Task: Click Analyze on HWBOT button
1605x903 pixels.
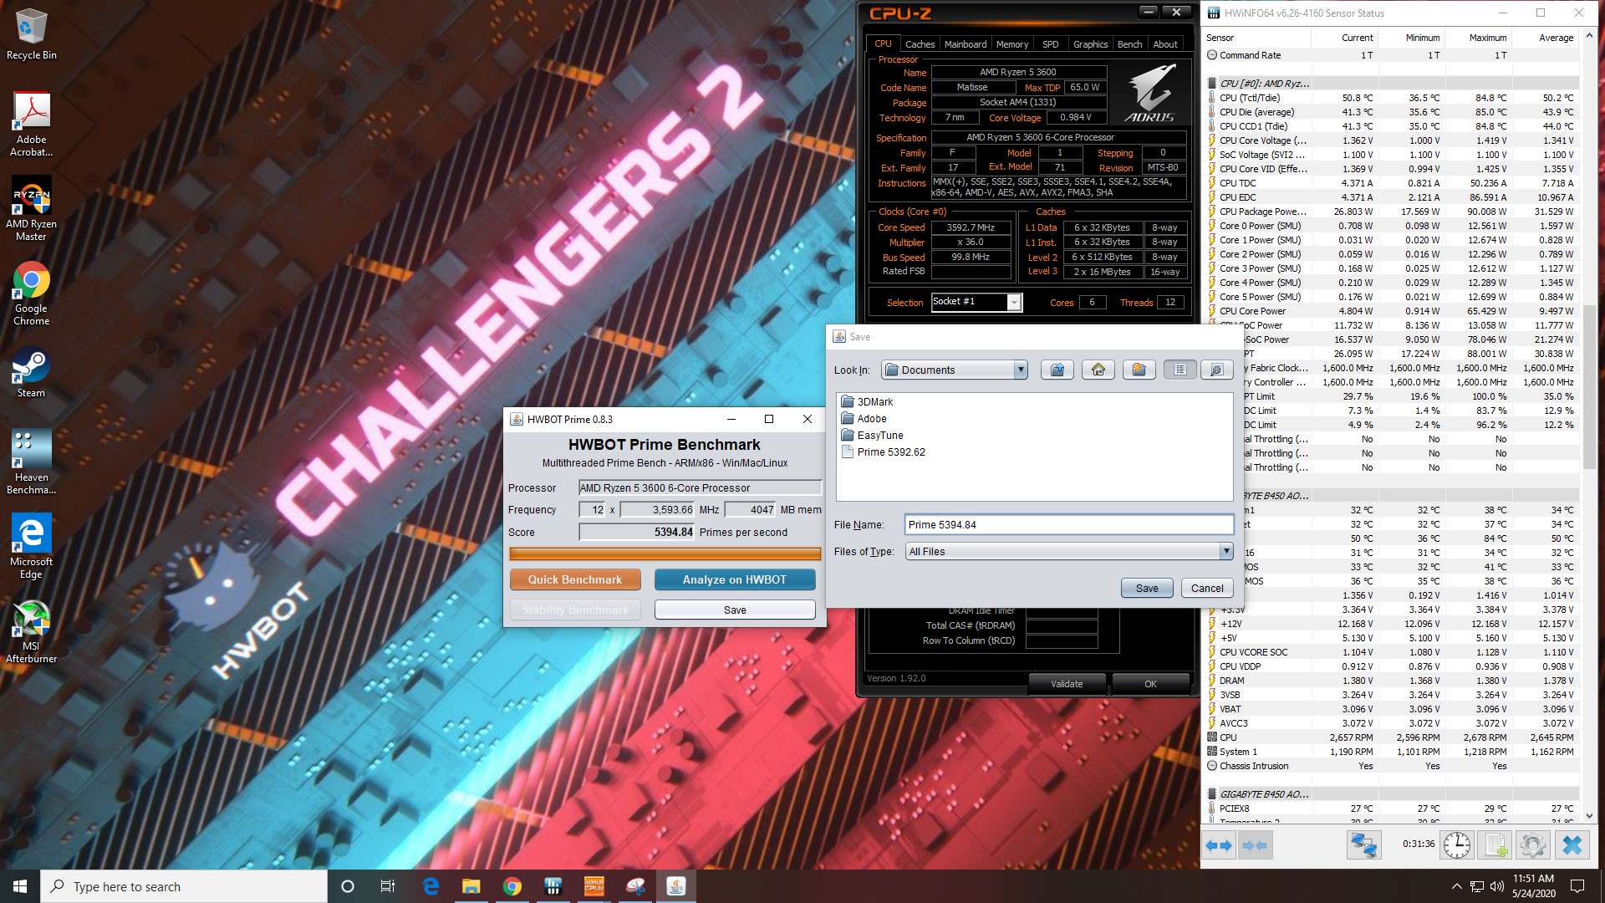Action: [735, 579]
